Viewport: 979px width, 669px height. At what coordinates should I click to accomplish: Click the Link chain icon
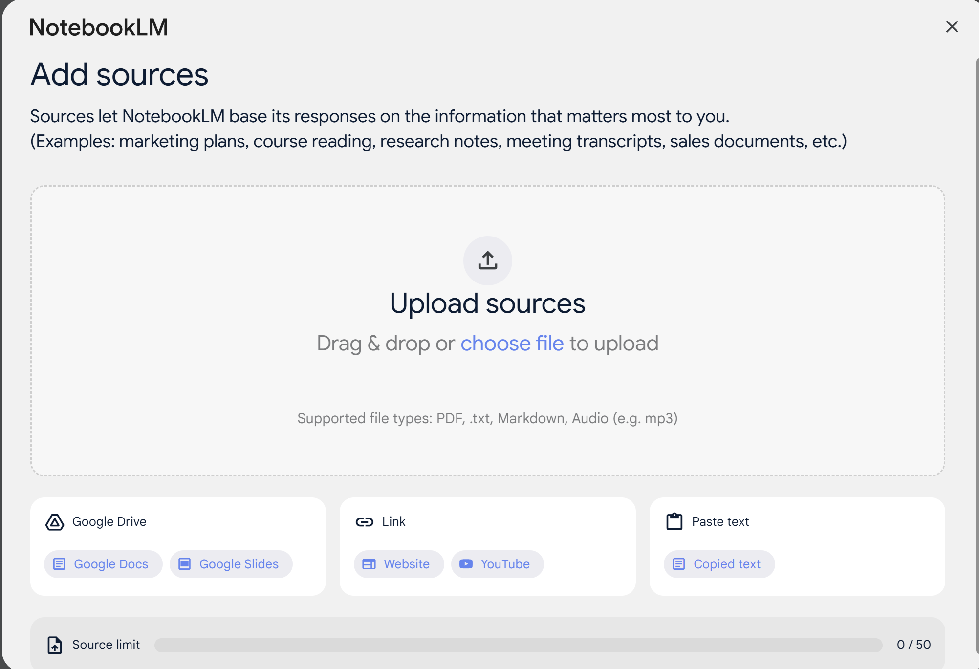[365, 522]
